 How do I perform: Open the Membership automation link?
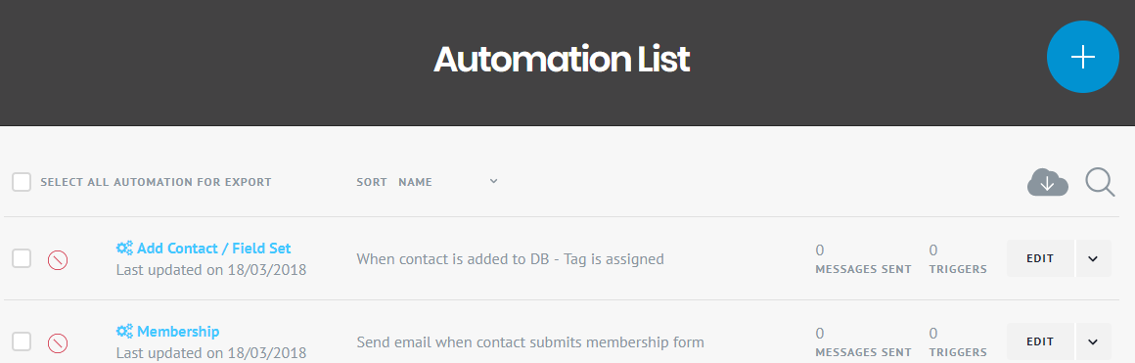(x=178, y=331)
